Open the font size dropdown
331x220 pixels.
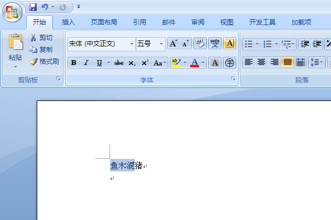click(161, 44)
